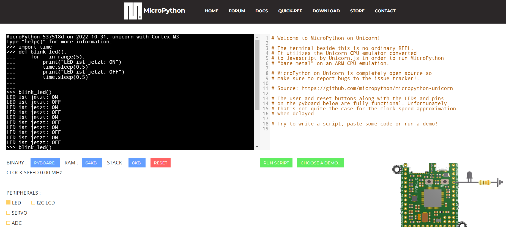Open the PYBOARD binary selector

click(45, 163)
